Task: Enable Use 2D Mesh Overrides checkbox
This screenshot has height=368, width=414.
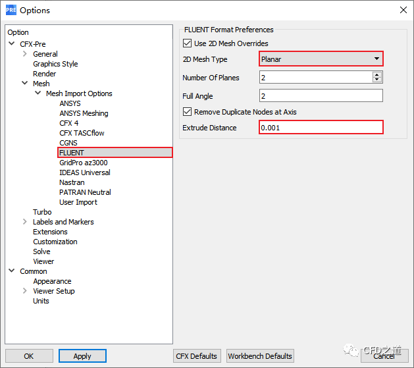Action: point(188,43)
